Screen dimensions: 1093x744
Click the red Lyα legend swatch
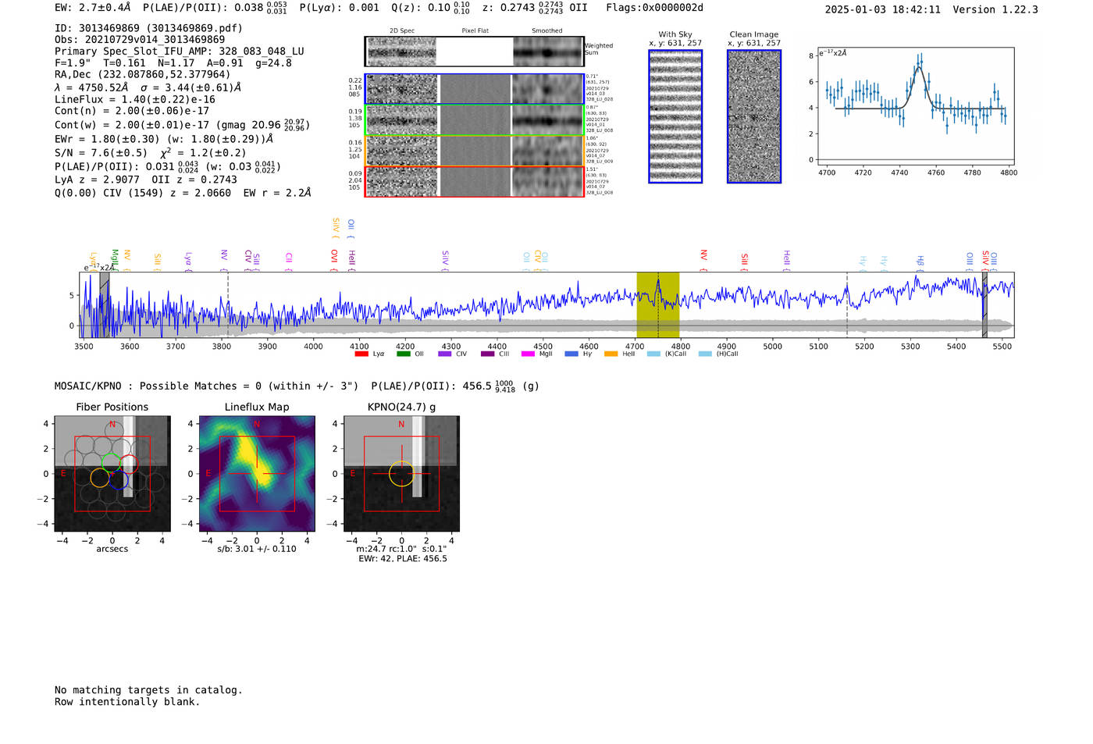click(x=361, y=354)
